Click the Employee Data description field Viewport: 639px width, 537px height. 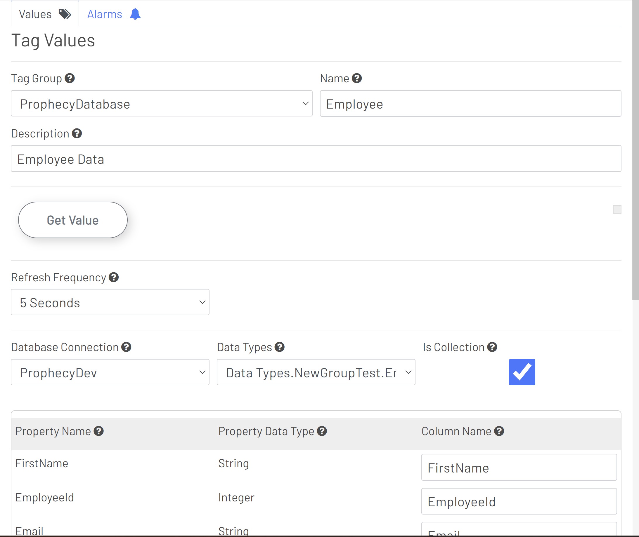pyautogui.click(x=316, y=158)
